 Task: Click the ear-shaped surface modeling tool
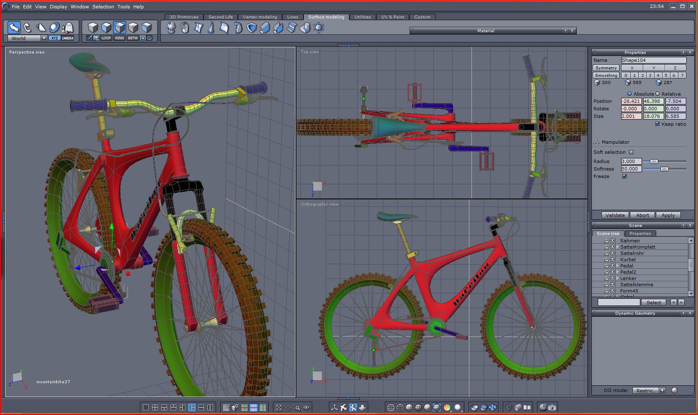coord(185,28)
